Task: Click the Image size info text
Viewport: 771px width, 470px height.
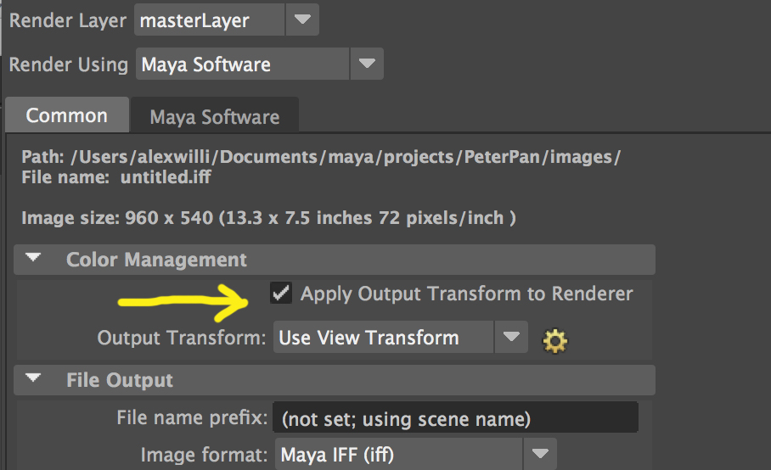Action: pos(268,217)
